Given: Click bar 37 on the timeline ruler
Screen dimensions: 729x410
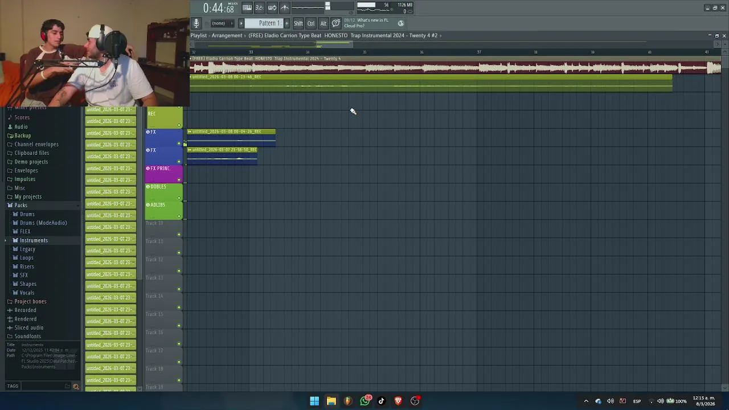Looking at the screenshot, I should (x=479, y=52).
